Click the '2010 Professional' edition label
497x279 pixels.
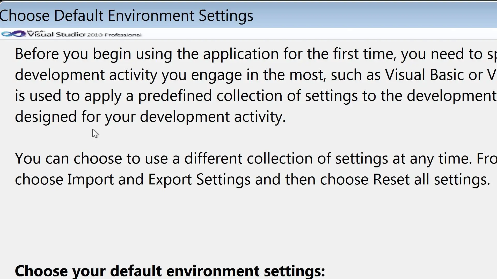coord(114,35)
